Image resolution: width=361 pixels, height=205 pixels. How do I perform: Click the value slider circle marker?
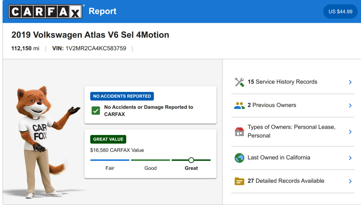191,160
